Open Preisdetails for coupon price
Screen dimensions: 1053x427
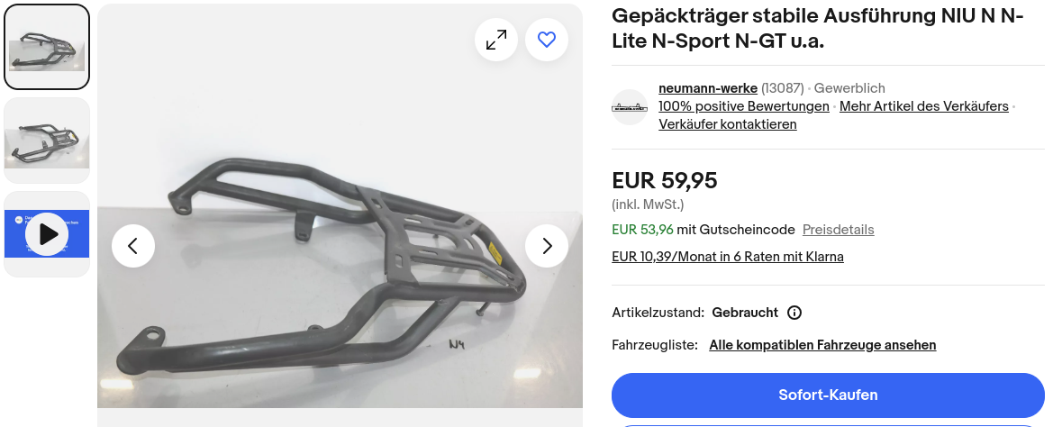838,230
